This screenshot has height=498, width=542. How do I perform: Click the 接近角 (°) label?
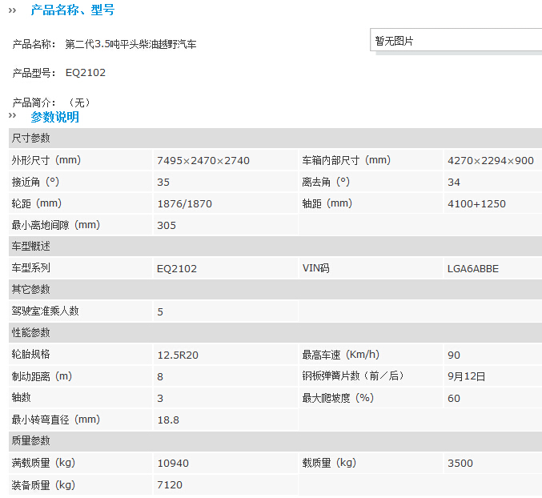coord(35,182)
